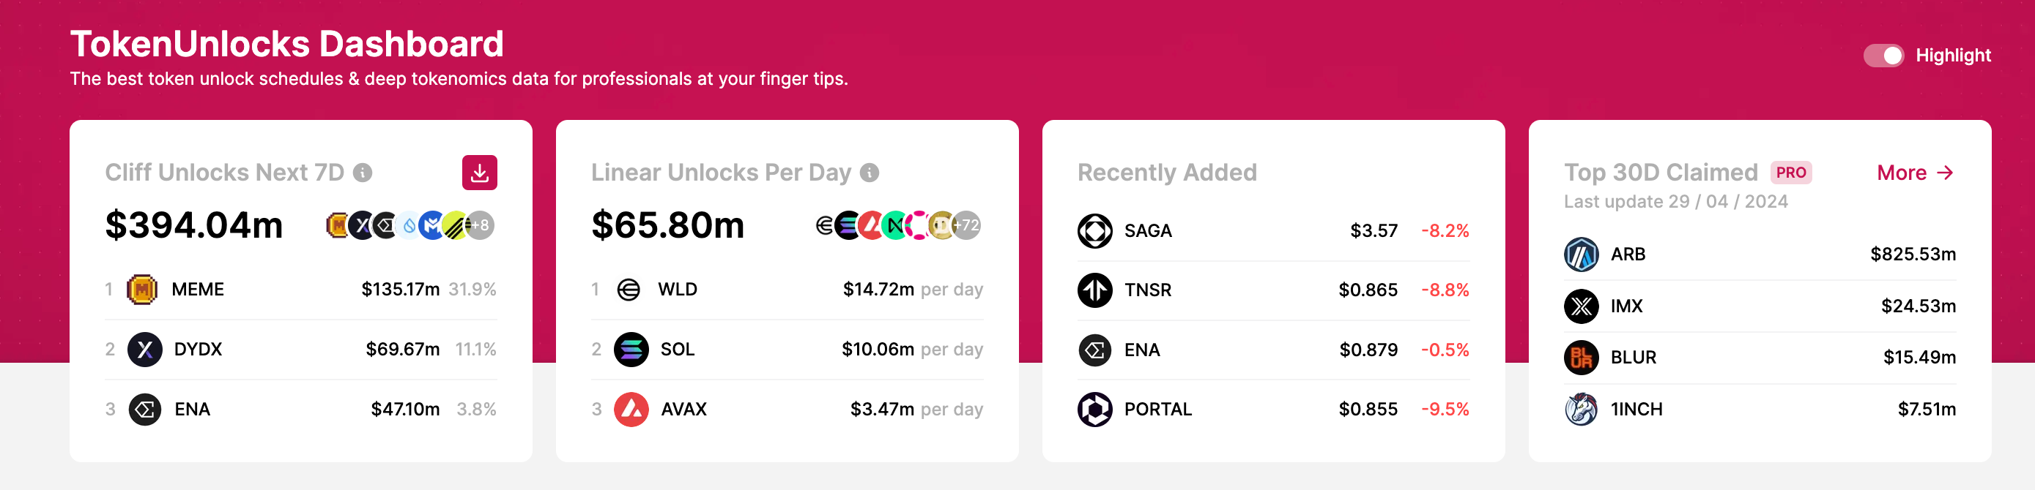
Task: Select the WLD token icon
Action: coord(629,290)
